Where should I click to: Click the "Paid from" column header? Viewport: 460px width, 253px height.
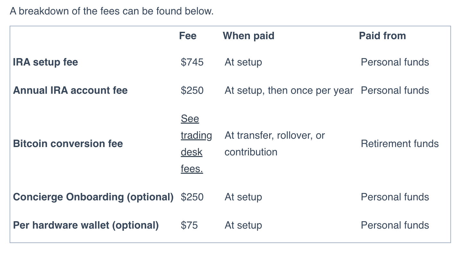click(x=382, y=36)
